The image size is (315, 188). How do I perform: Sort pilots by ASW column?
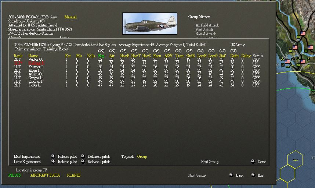[169, 56]
